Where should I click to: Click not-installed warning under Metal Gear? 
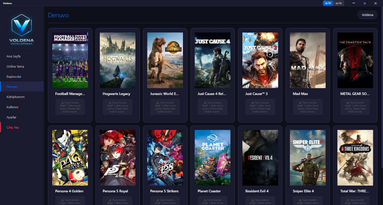click(355, 107)
